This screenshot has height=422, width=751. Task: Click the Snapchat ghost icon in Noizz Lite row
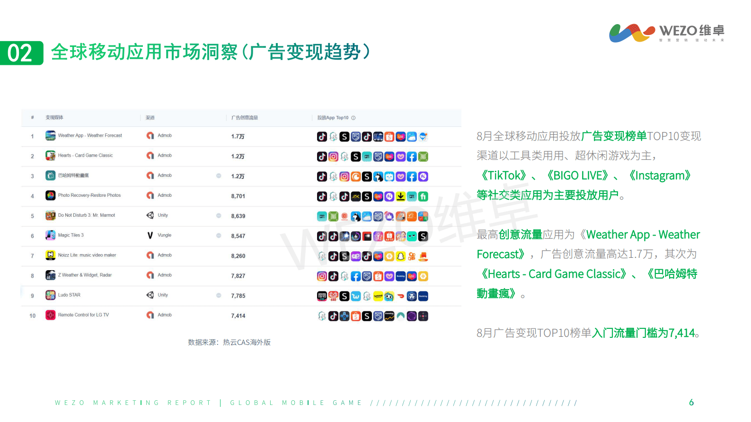(x=400, y=256)
